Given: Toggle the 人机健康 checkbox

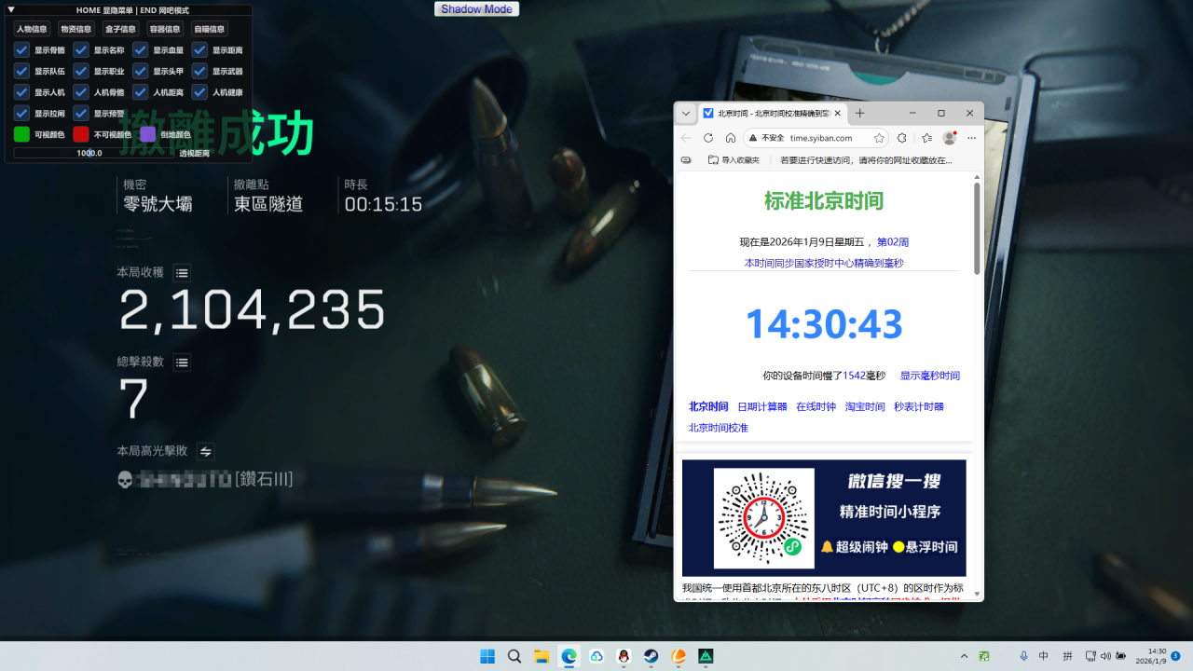Looking at the screenshot, I should click(x=199, y=92).
